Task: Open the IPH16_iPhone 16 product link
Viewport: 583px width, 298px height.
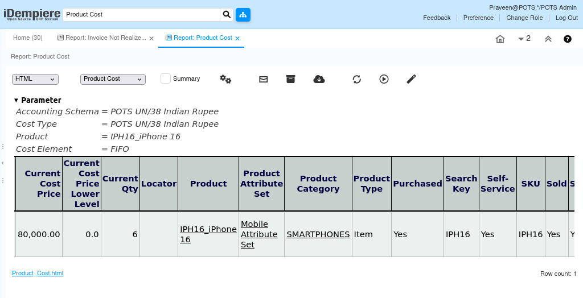Action: pyautogui.click(x=208, y=234)
